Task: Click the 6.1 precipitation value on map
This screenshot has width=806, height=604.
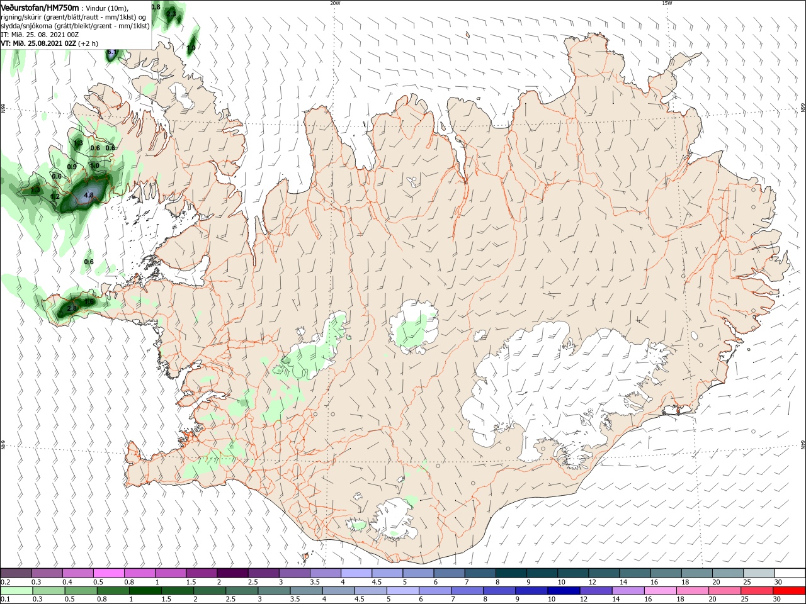Action: point(112,52)
